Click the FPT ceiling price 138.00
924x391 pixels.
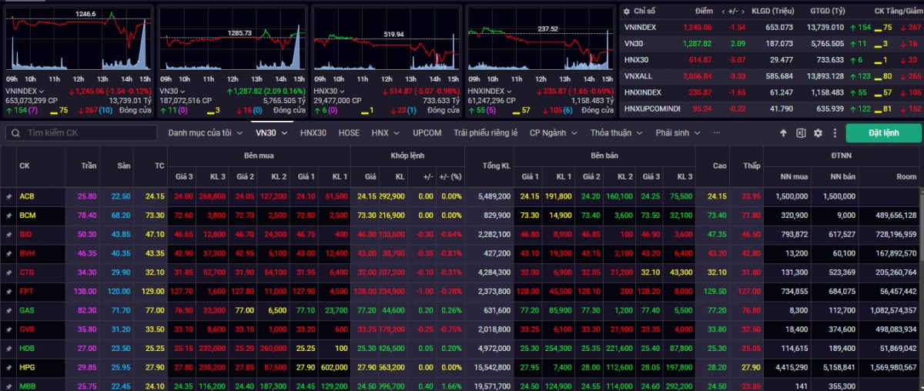pos(85,291)
